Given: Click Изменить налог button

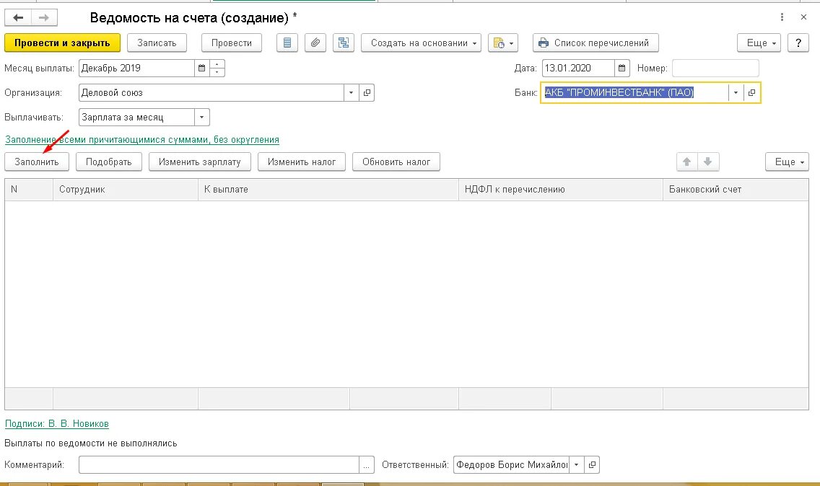Looking at the screenshot, I should [302, 162].
